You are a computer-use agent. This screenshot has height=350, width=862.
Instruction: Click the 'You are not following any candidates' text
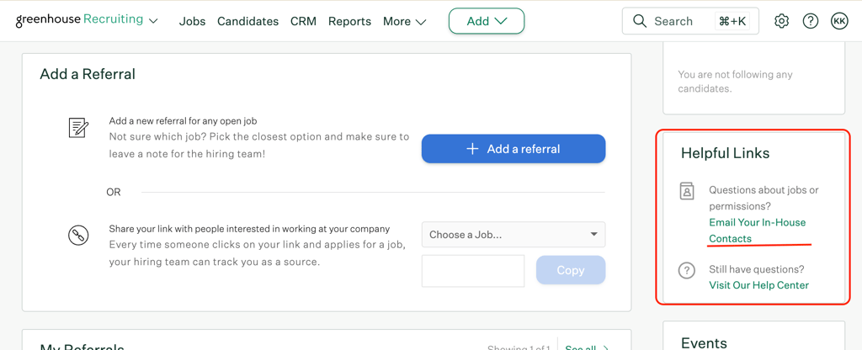click(x=735, y=82)
